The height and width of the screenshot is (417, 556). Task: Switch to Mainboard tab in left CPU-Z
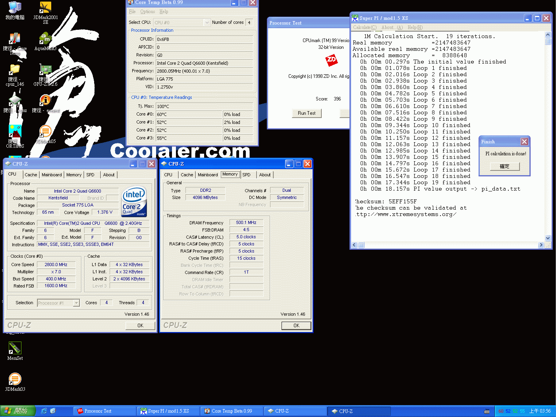[x=52, y=175]
